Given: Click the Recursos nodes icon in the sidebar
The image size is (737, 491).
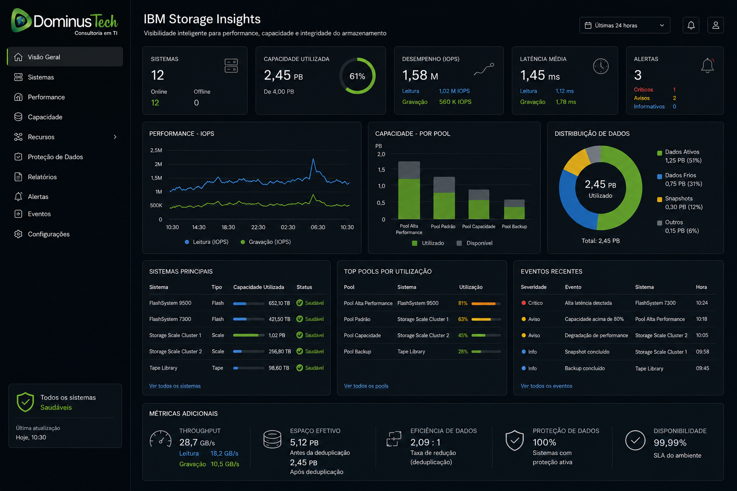Looking at the screenshot, I should 18,137.
